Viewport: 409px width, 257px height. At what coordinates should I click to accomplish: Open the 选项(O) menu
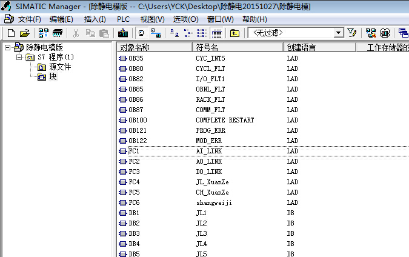pyautogui.click(x=186, y=19)
